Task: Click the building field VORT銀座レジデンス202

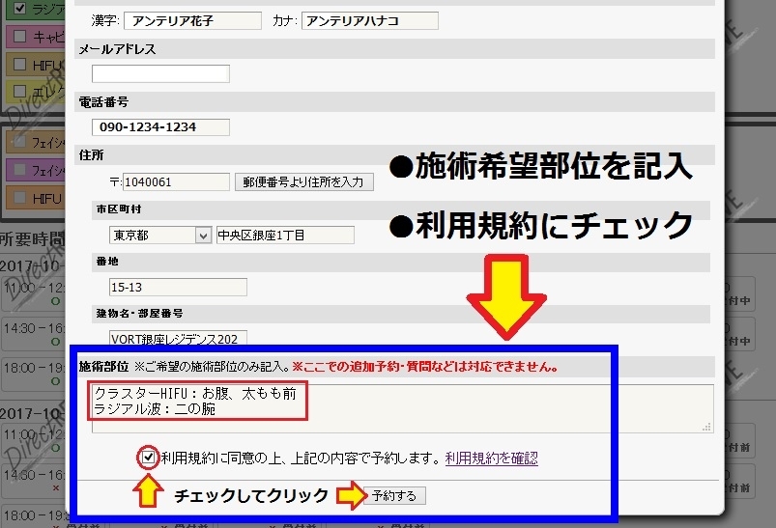Action: [x=178, y=338]
